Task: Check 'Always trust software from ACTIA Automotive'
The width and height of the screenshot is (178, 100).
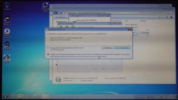Action: click(48, 48)
